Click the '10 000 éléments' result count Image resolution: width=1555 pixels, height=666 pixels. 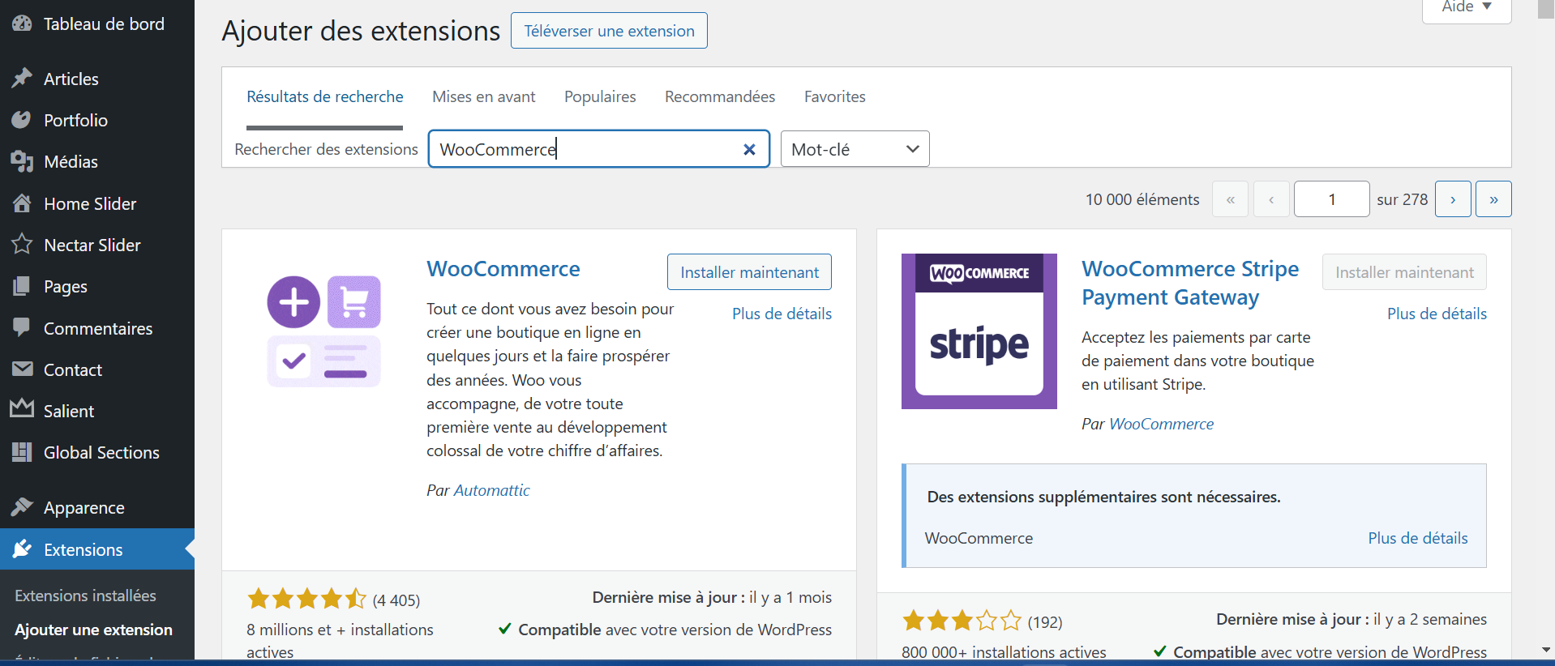[x=1142, y=199]
